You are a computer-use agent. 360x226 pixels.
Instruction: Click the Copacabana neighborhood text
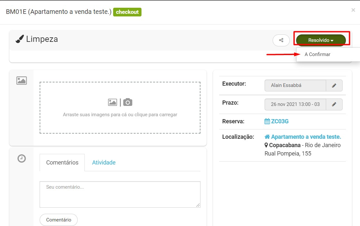pos(285,145)
